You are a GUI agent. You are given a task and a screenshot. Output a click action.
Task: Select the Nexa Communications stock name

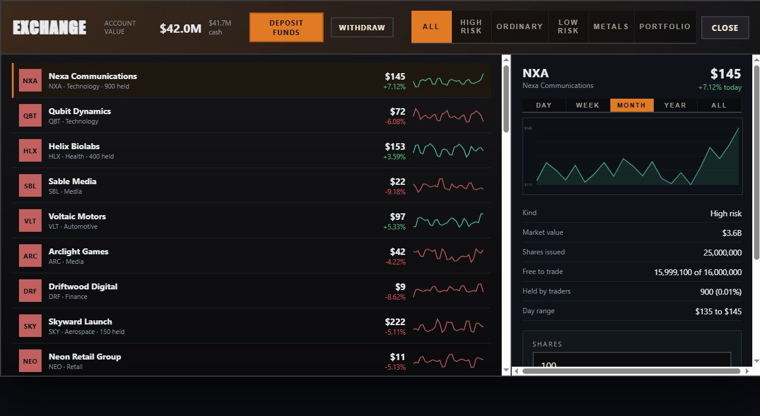(x=93, y=76)
